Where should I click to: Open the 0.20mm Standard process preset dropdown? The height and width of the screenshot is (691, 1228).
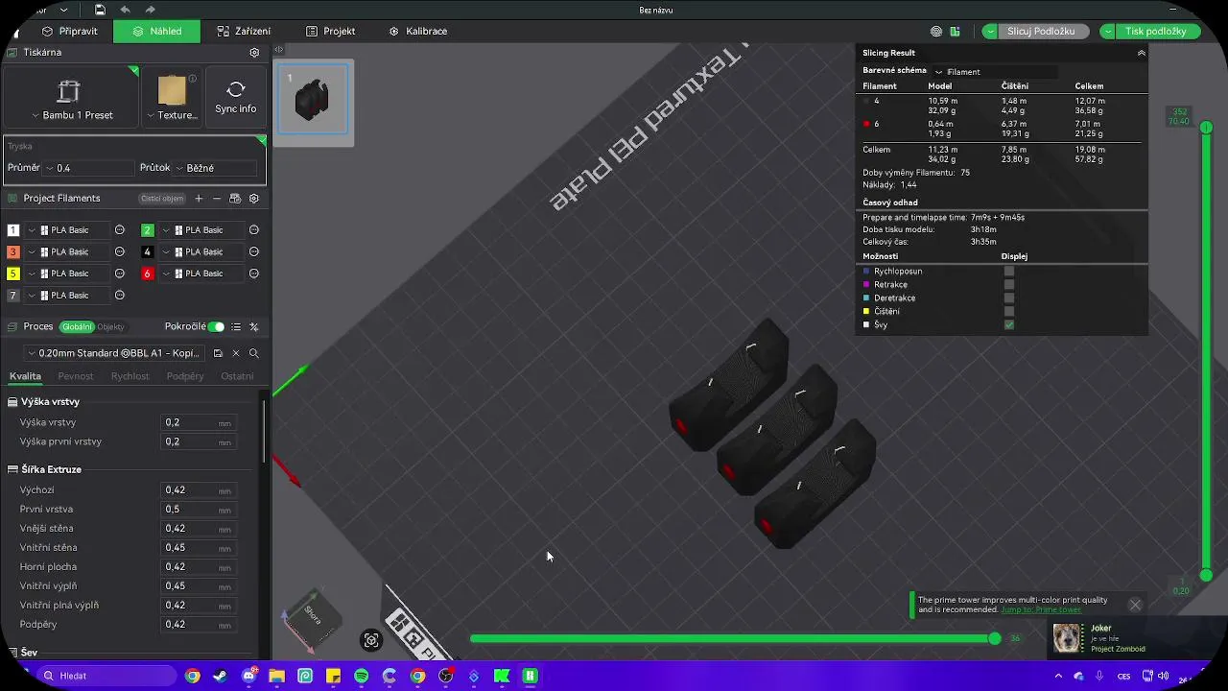coord(112,353)
